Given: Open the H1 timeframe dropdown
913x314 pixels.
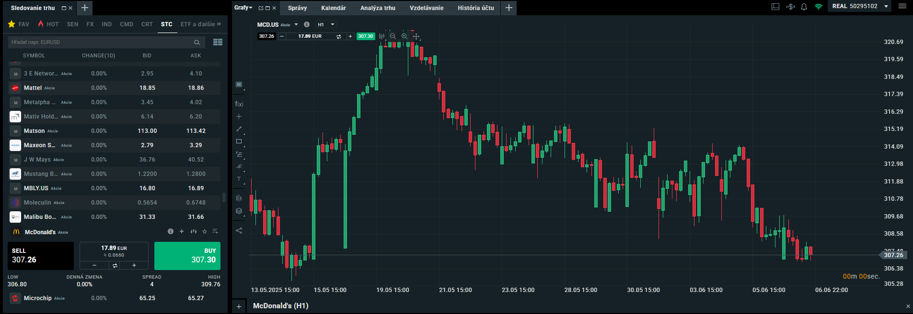Looking at the screenshot, I should pos(326,24).
